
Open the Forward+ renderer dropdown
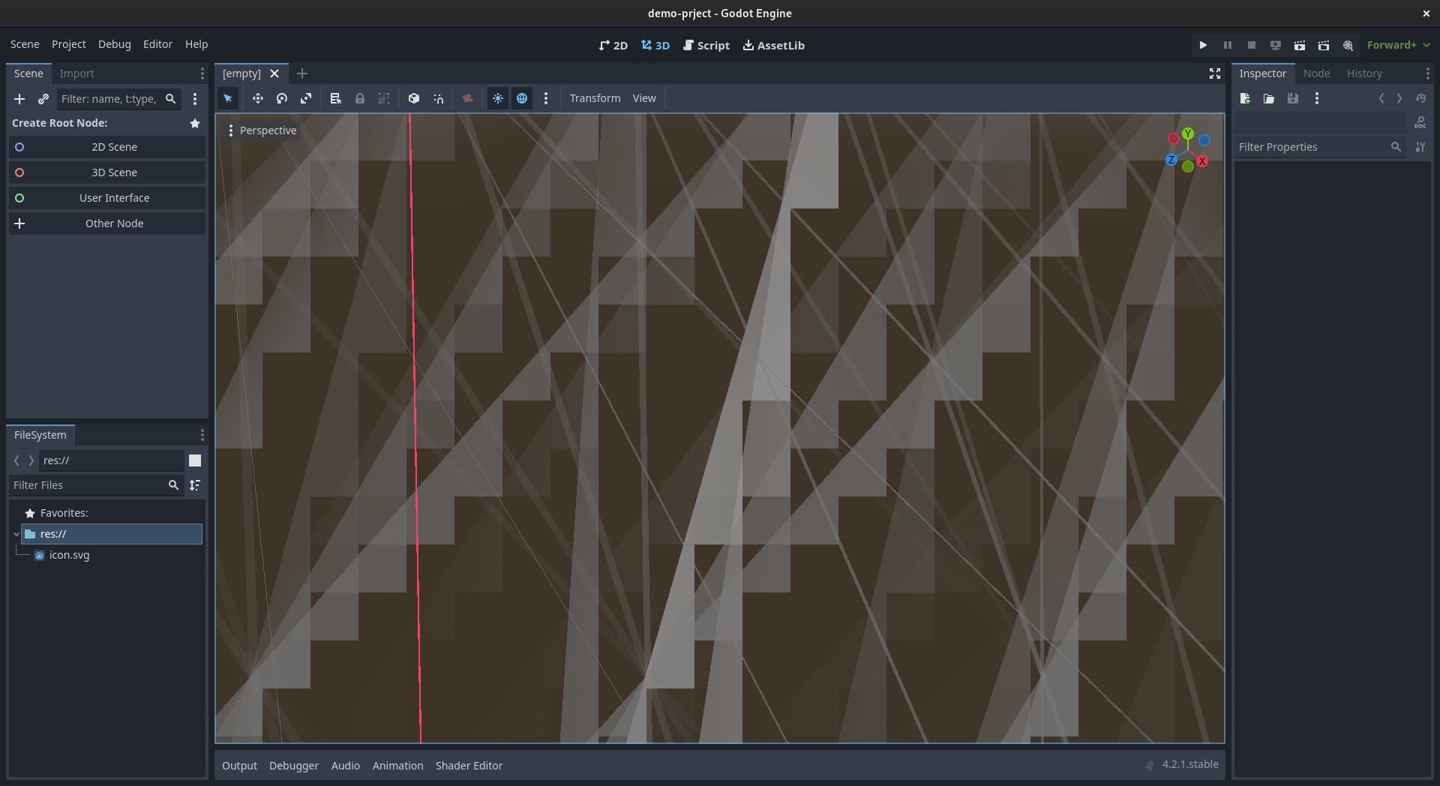coord(1398,45)
